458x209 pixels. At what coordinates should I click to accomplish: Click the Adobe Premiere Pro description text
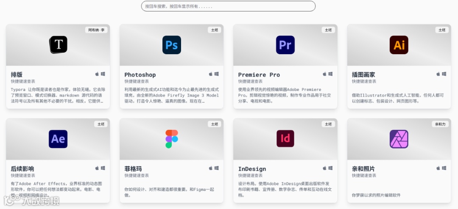pyautogui.click(x=285, y=95)
